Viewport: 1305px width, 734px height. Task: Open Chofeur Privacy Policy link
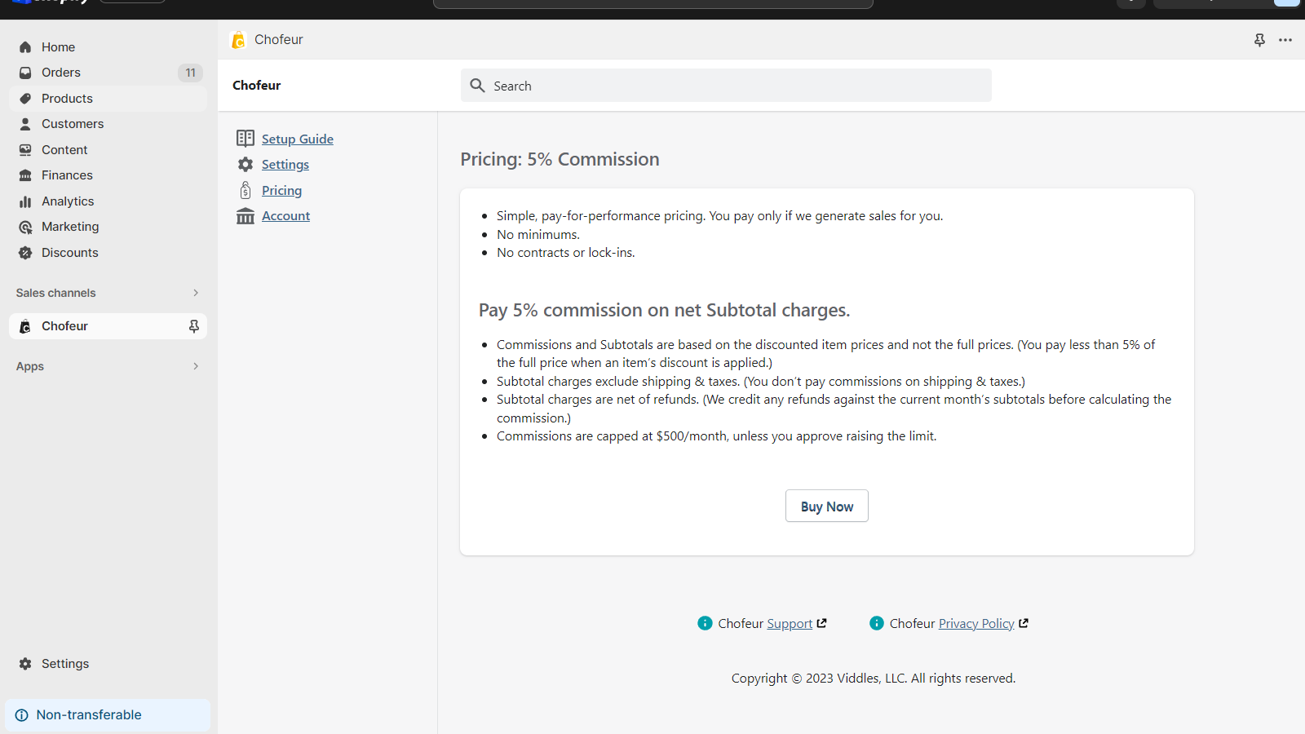click(x=976, y=624)
